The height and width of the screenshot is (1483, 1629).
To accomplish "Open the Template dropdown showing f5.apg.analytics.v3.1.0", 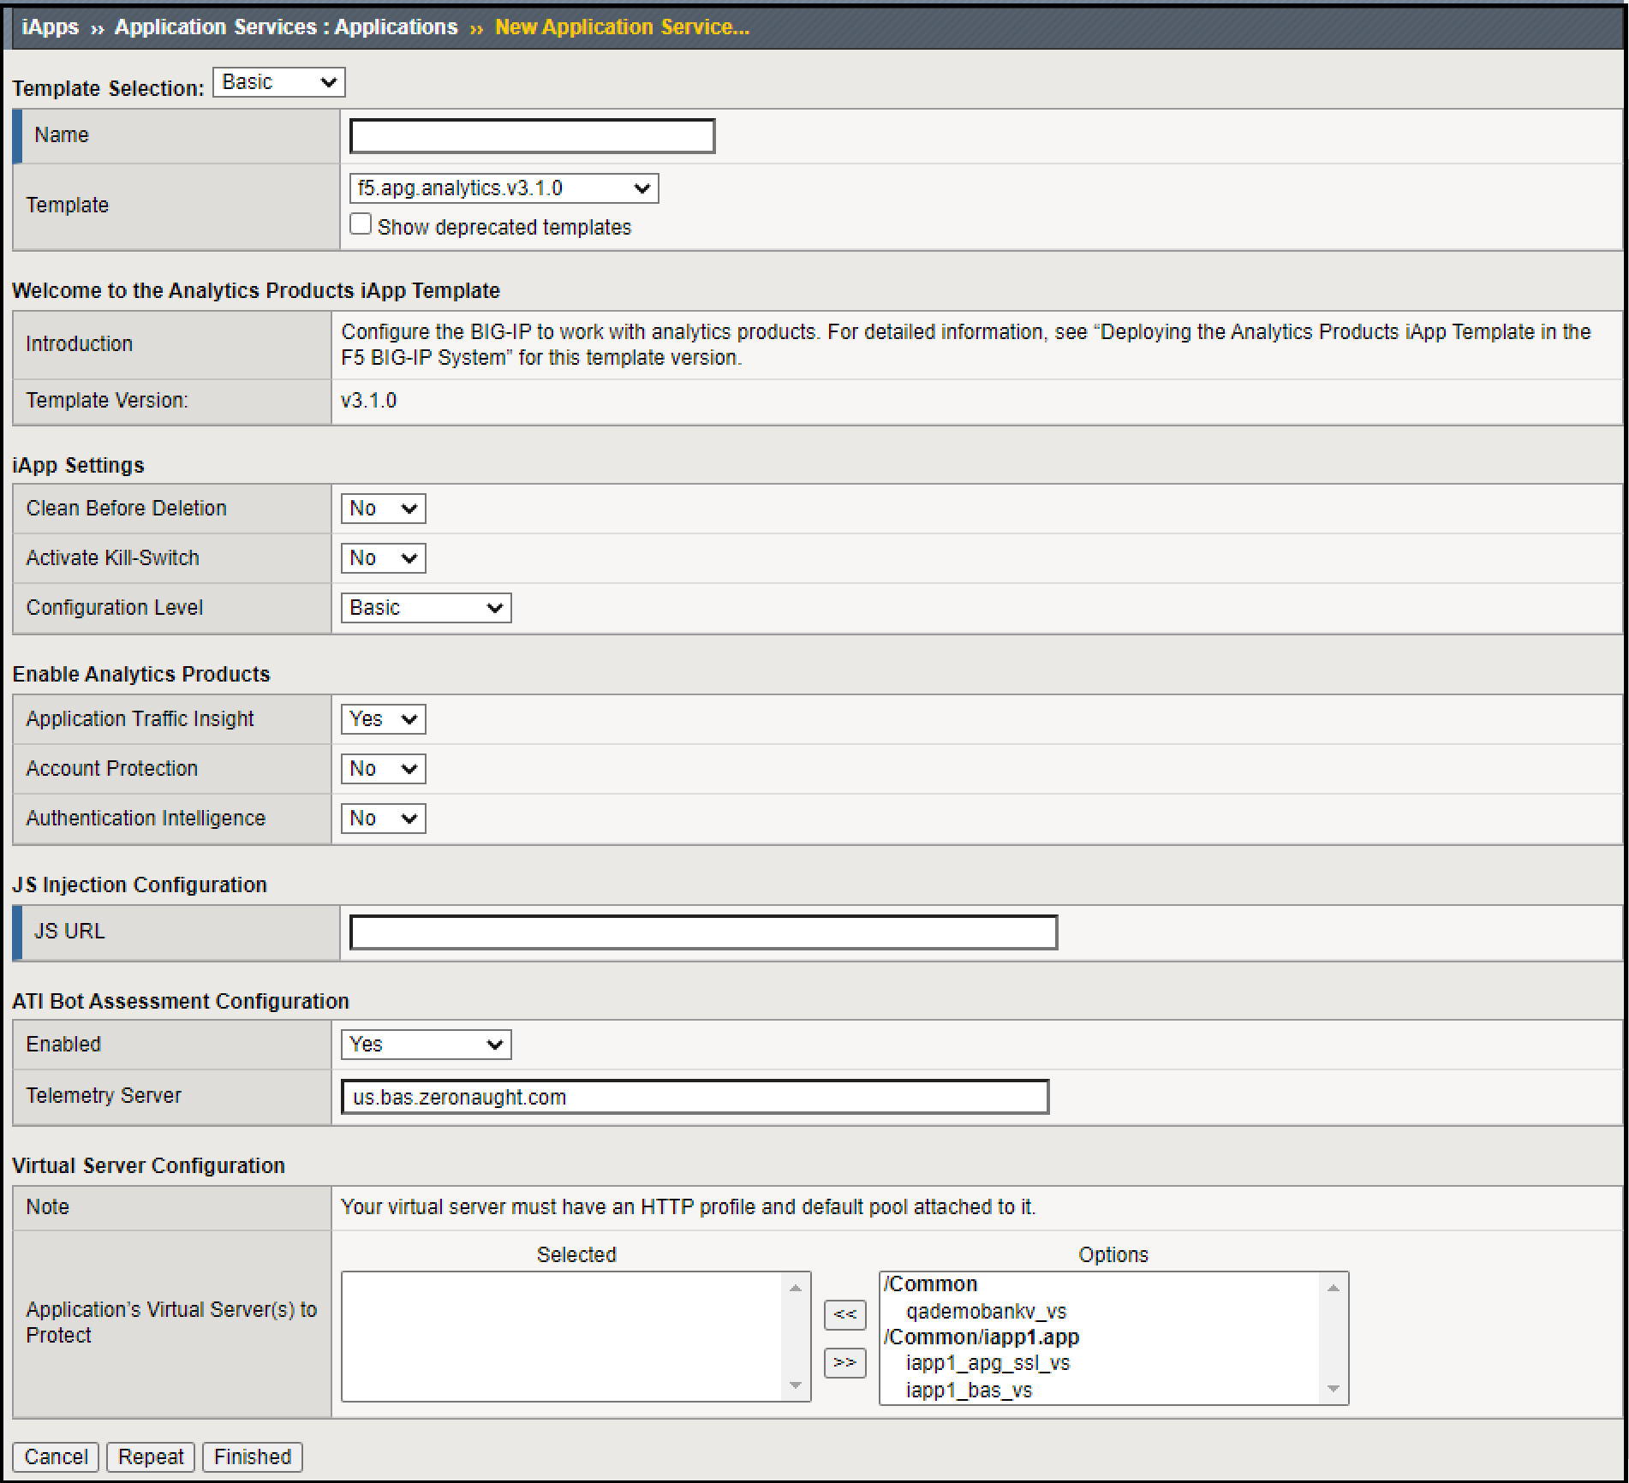I will 504,188.
